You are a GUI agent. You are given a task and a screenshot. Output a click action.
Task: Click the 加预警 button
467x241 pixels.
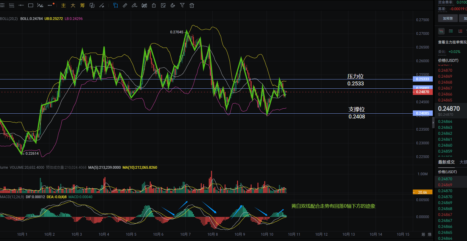pos(448,18)
